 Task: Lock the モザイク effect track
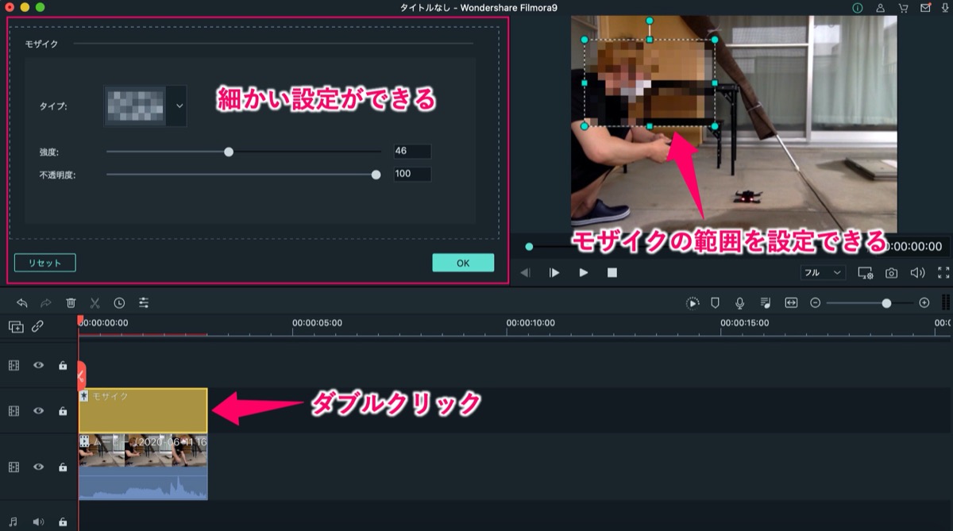(x=63, y=411)
